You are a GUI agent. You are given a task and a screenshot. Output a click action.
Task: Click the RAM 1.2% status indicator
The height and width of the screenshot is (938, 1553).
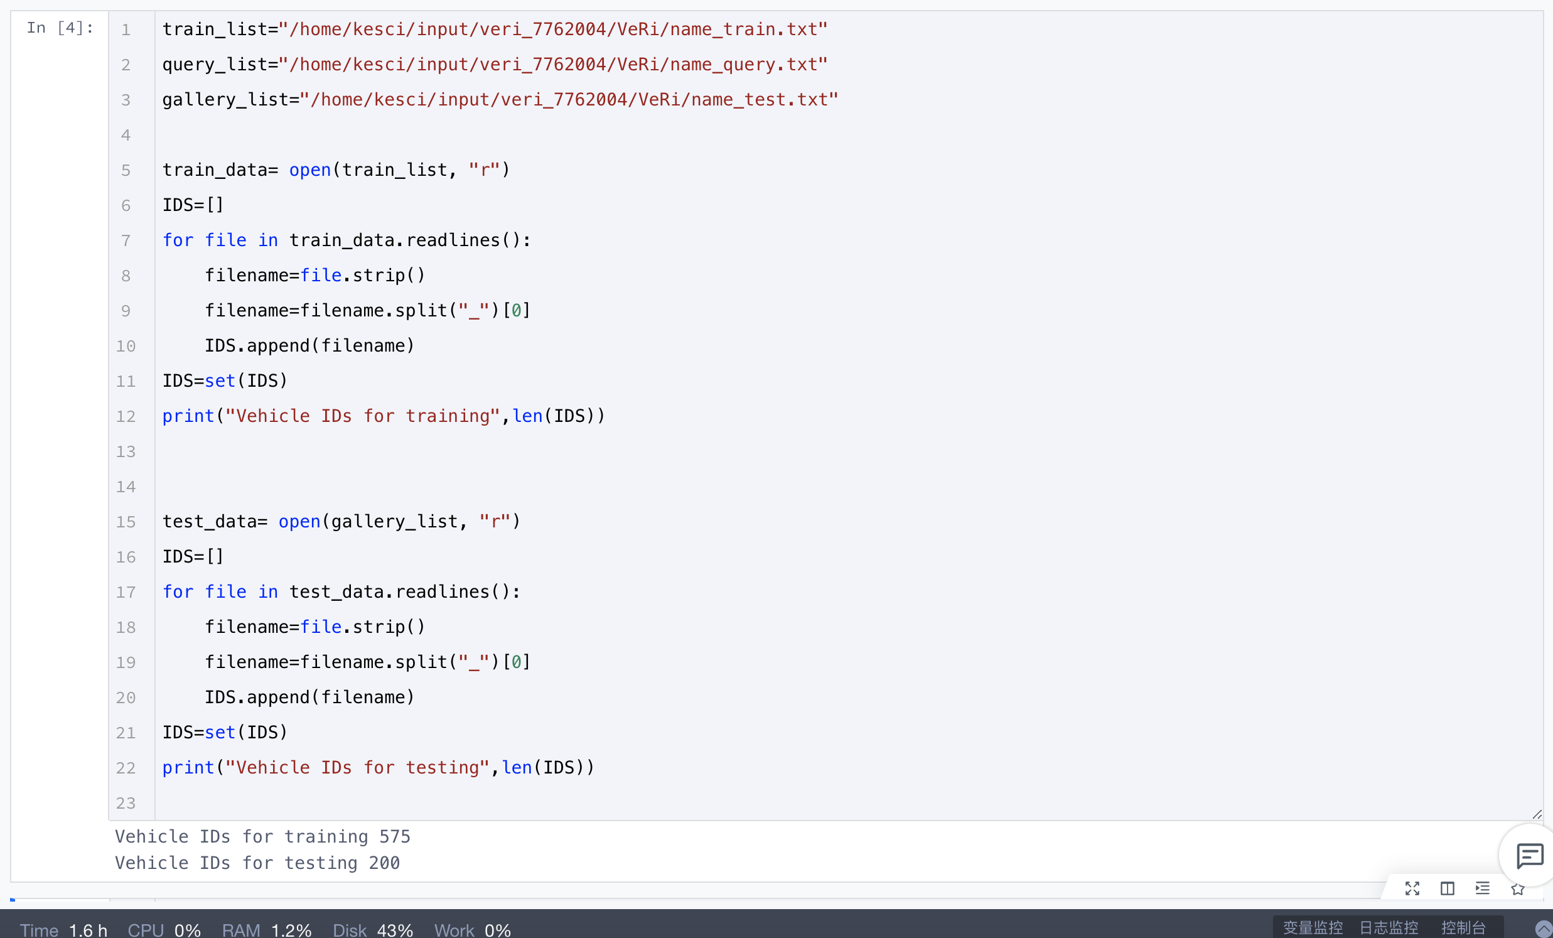(267, 930)
